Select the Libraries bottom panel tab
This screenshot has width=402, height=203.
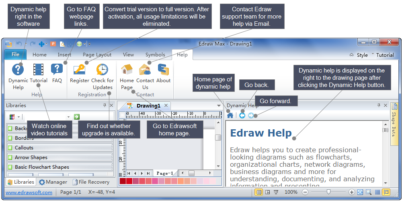[x=21, y=182]
